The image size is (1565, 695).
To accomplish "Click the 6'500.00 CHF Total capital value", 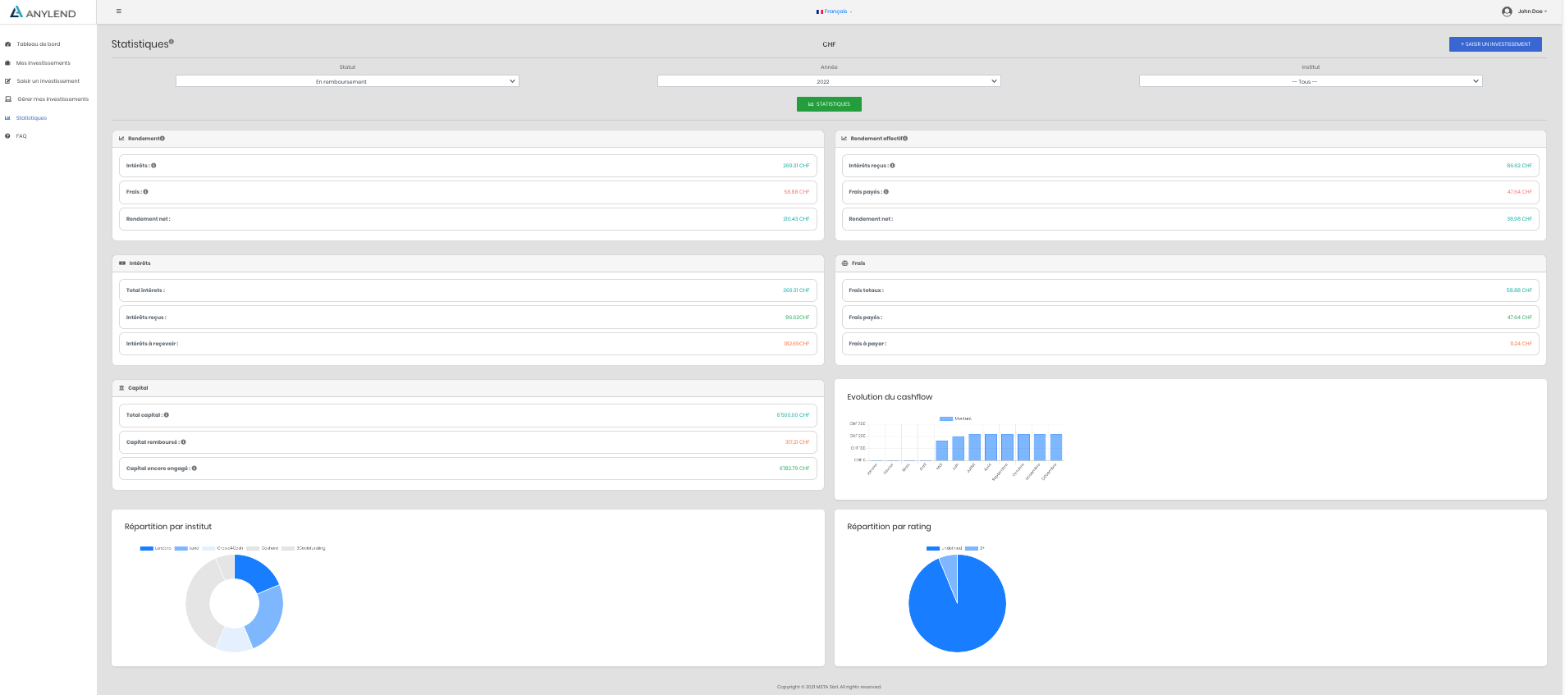I will (793, 415).
